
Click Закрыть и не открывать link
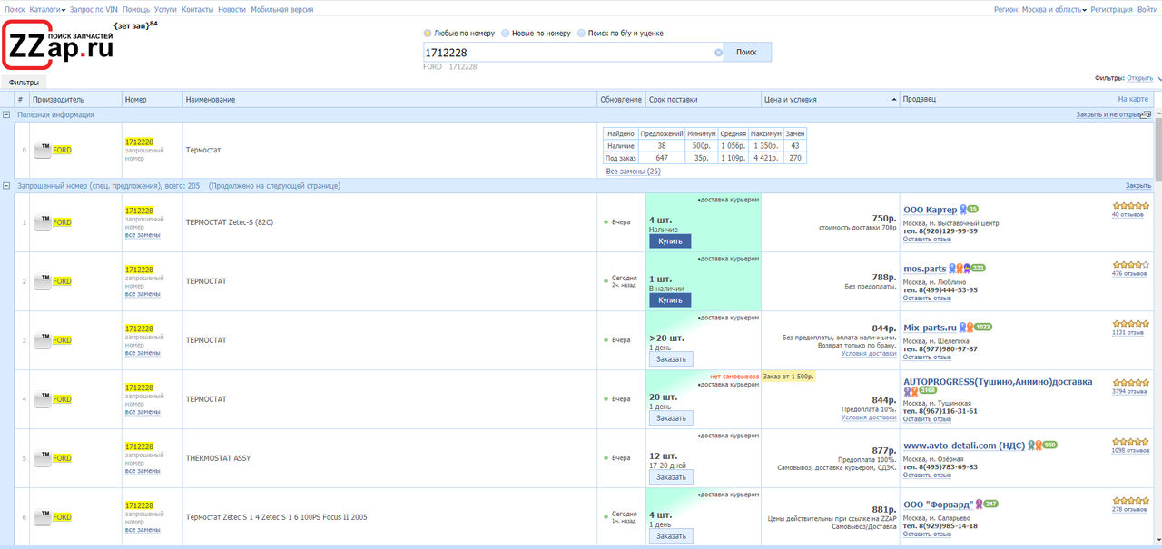[x=1108, y=115]
